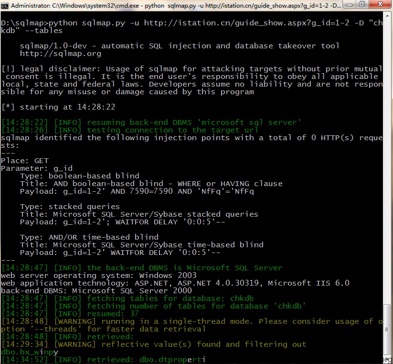Open the cmd.exe system menu icon
Viewport: 393px width, 364px height.
[4, 5]
